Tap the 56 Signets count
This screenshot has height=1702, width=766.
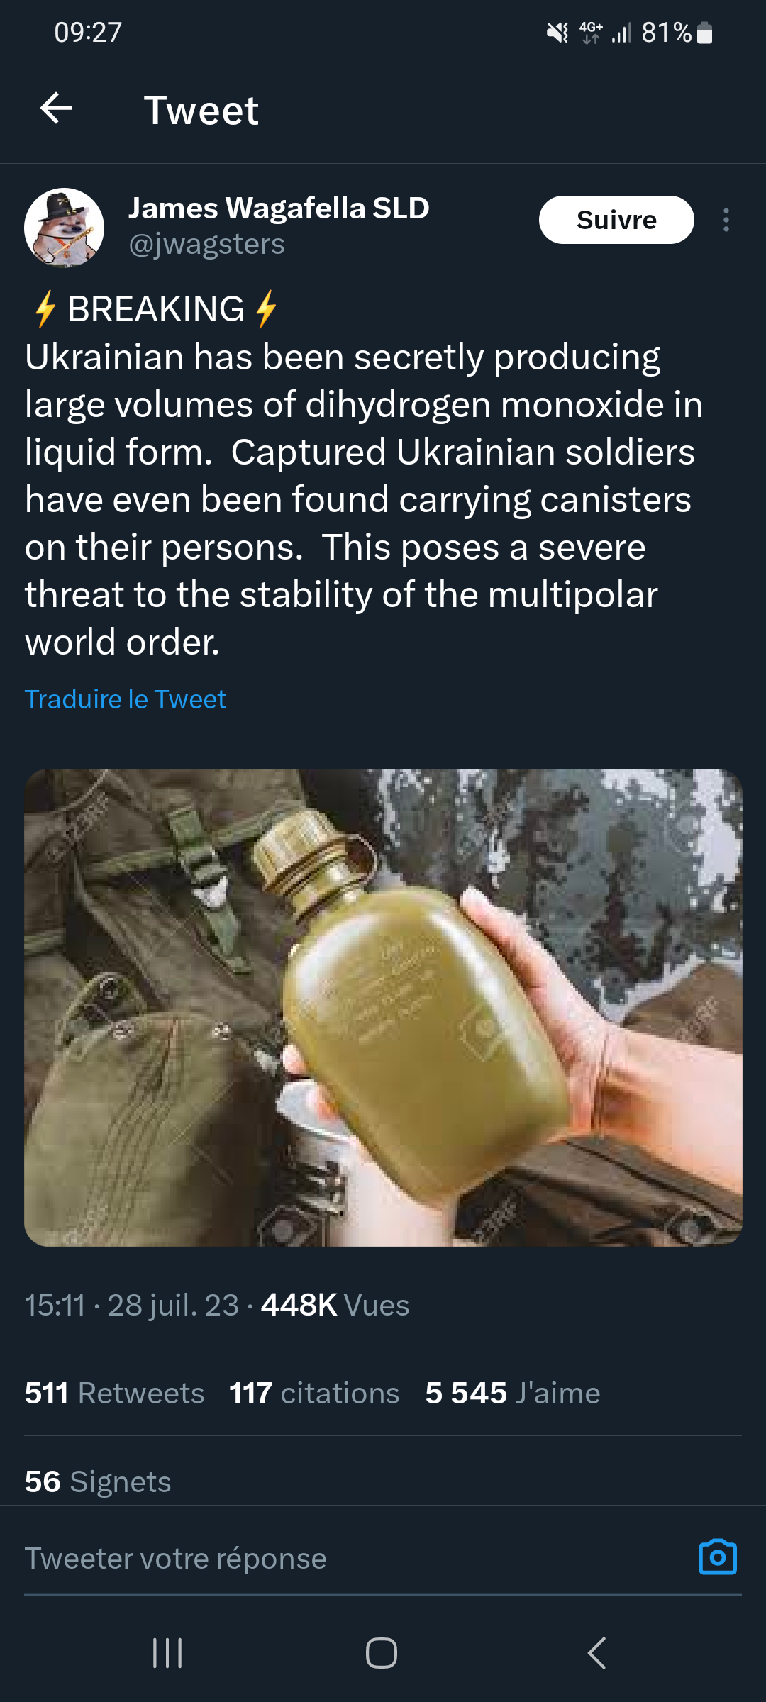[x=98, y=1482]
